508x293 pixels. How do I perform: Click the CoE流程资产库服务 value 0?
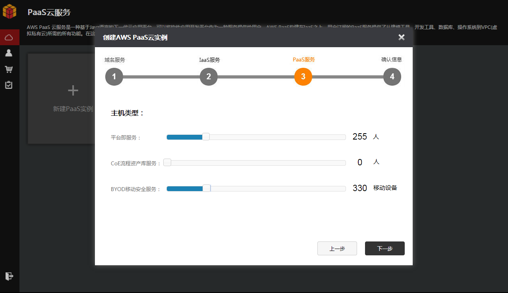360,162
